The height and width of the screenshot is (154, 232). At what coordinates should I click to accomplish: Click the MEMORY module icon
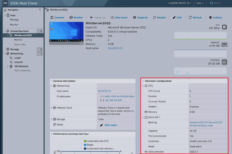[x=224, y=45]
